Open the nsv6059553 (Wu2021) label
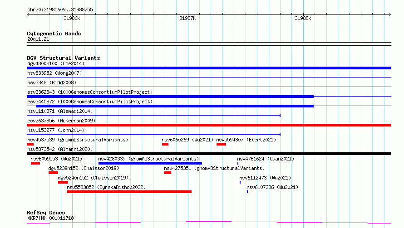Image resolution: width=404 pixels, height=228 pixels. (56, 159)
